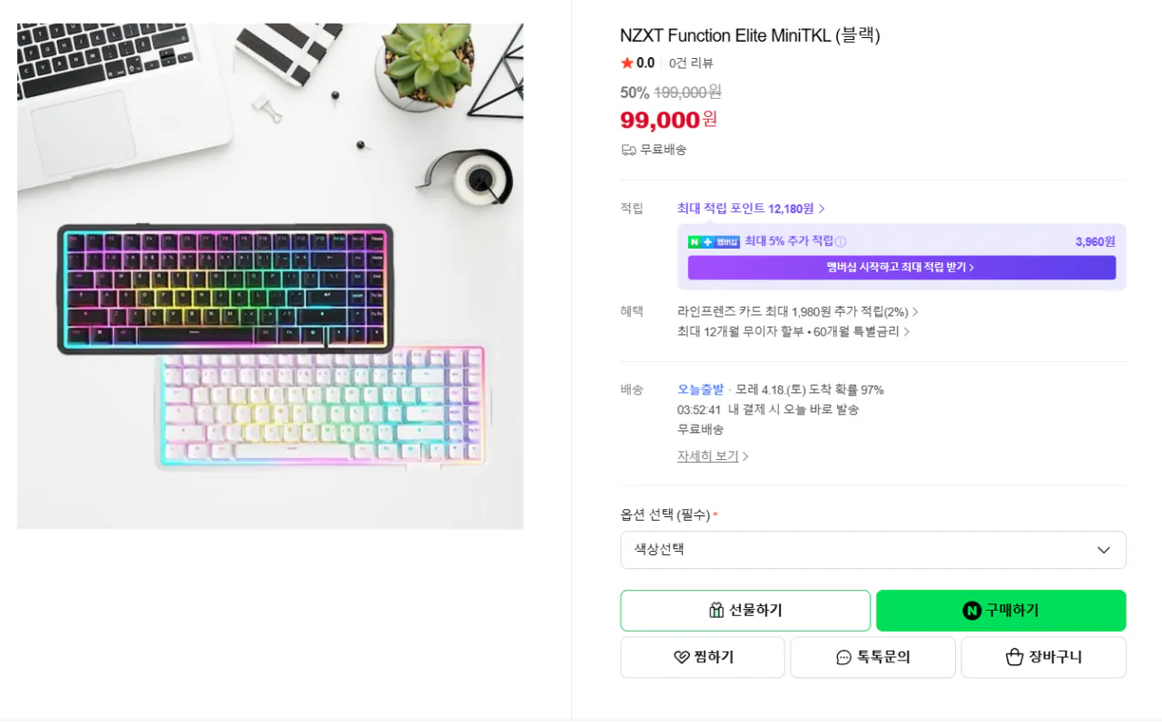Click the red star rating icon
Screen dimensions: 1162x725
coord(625,63)
